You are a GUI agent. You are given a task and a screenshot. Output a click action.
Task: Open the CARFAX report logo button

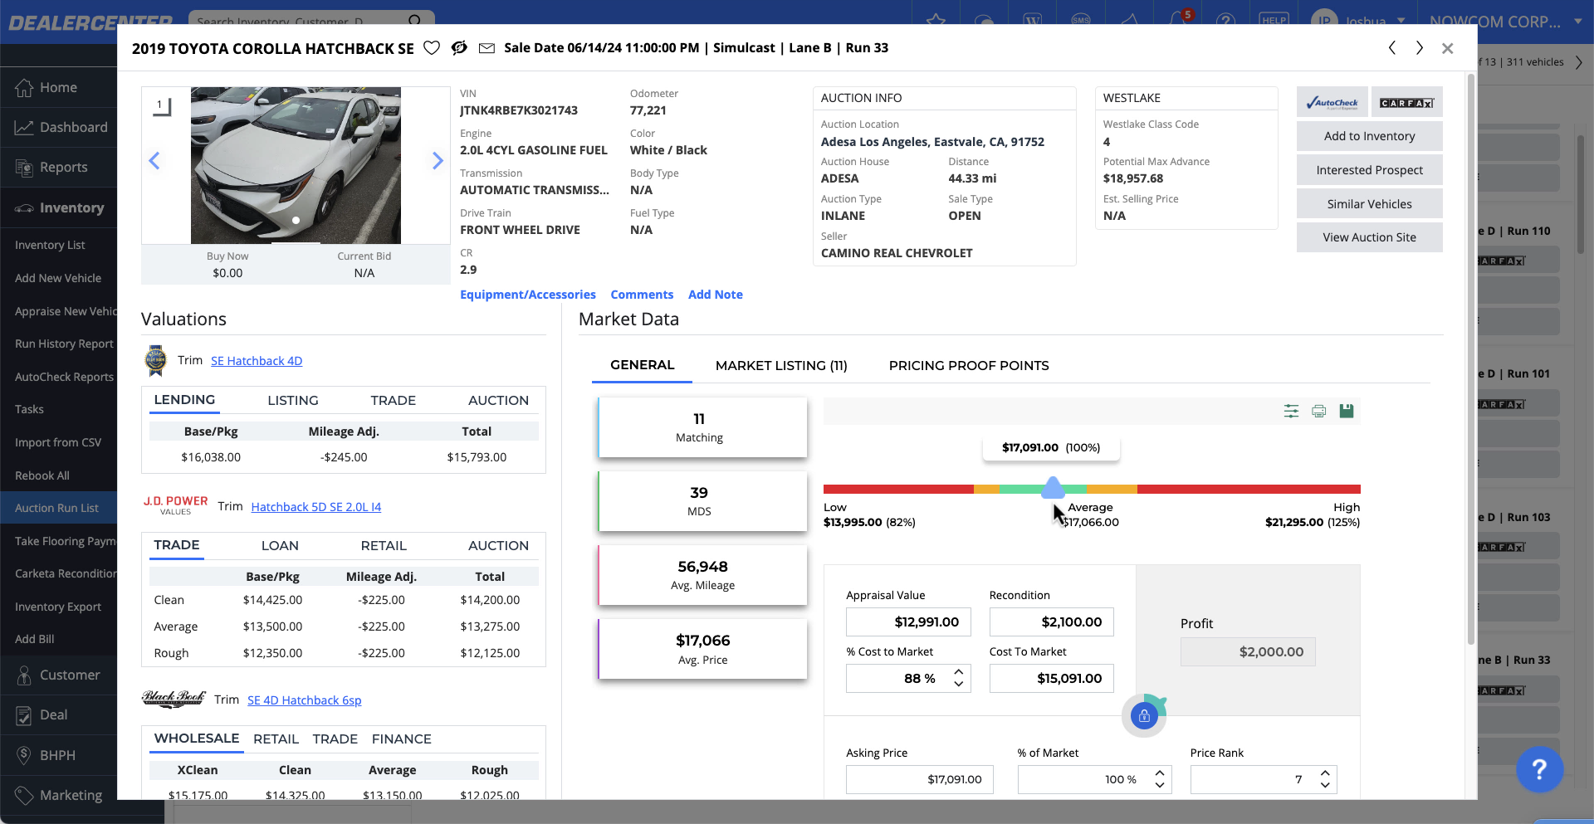[x=1406, y=102]
